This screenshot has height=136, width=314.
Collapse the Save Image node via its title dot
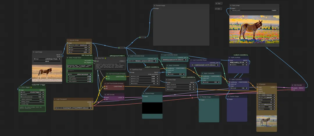coord(230,5)
